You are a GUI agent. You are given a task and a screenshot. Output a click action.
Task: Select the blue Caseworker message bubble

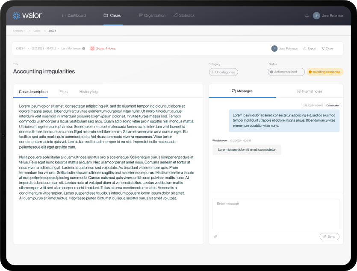click(284, 121)
